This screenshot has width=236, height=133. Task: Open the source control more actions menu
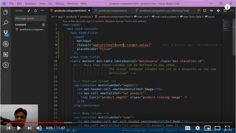click(x=42, y=11)
